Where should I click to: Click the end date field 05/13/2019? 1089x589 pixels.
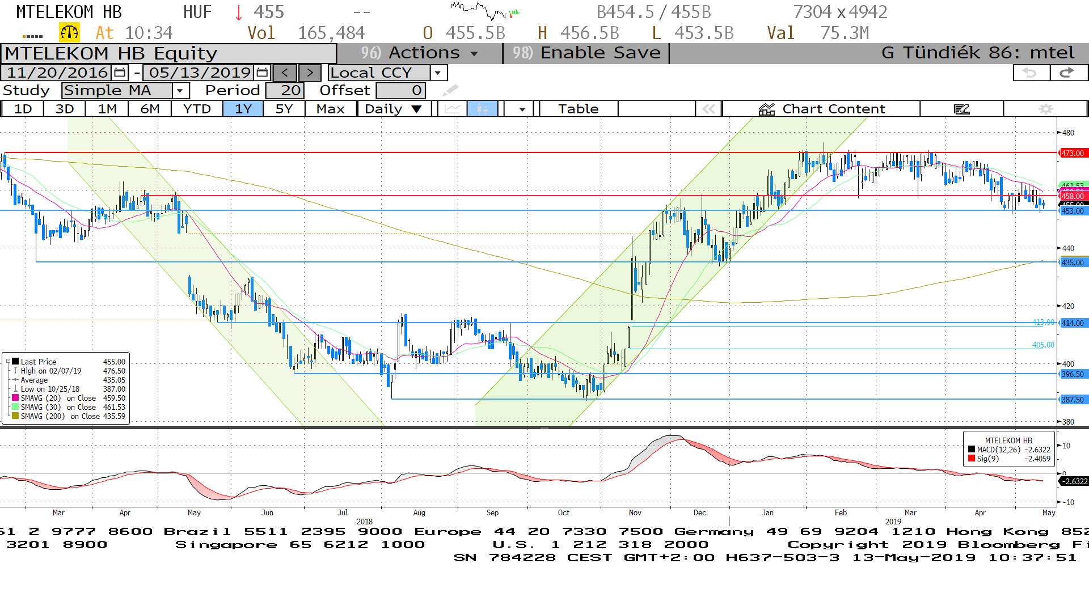pyautogui.click(x=200, y=73)
